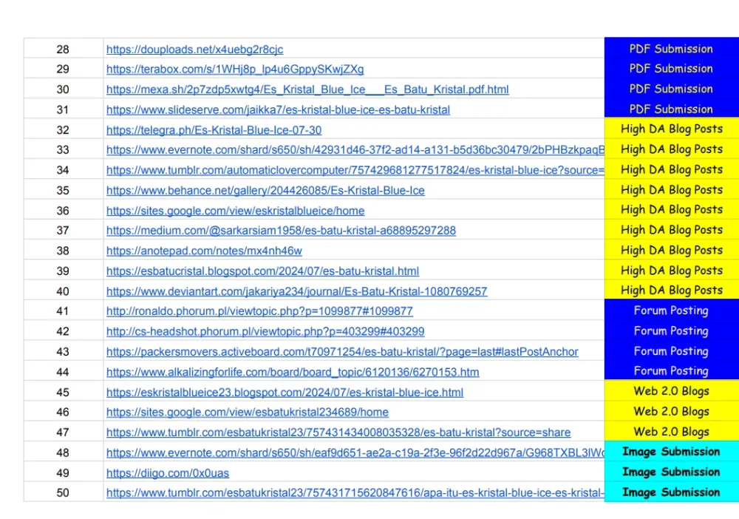
Task: Open the eskristalblueice23.blogspot.com link
Action: pyautogui.click(x=285, y=392)
